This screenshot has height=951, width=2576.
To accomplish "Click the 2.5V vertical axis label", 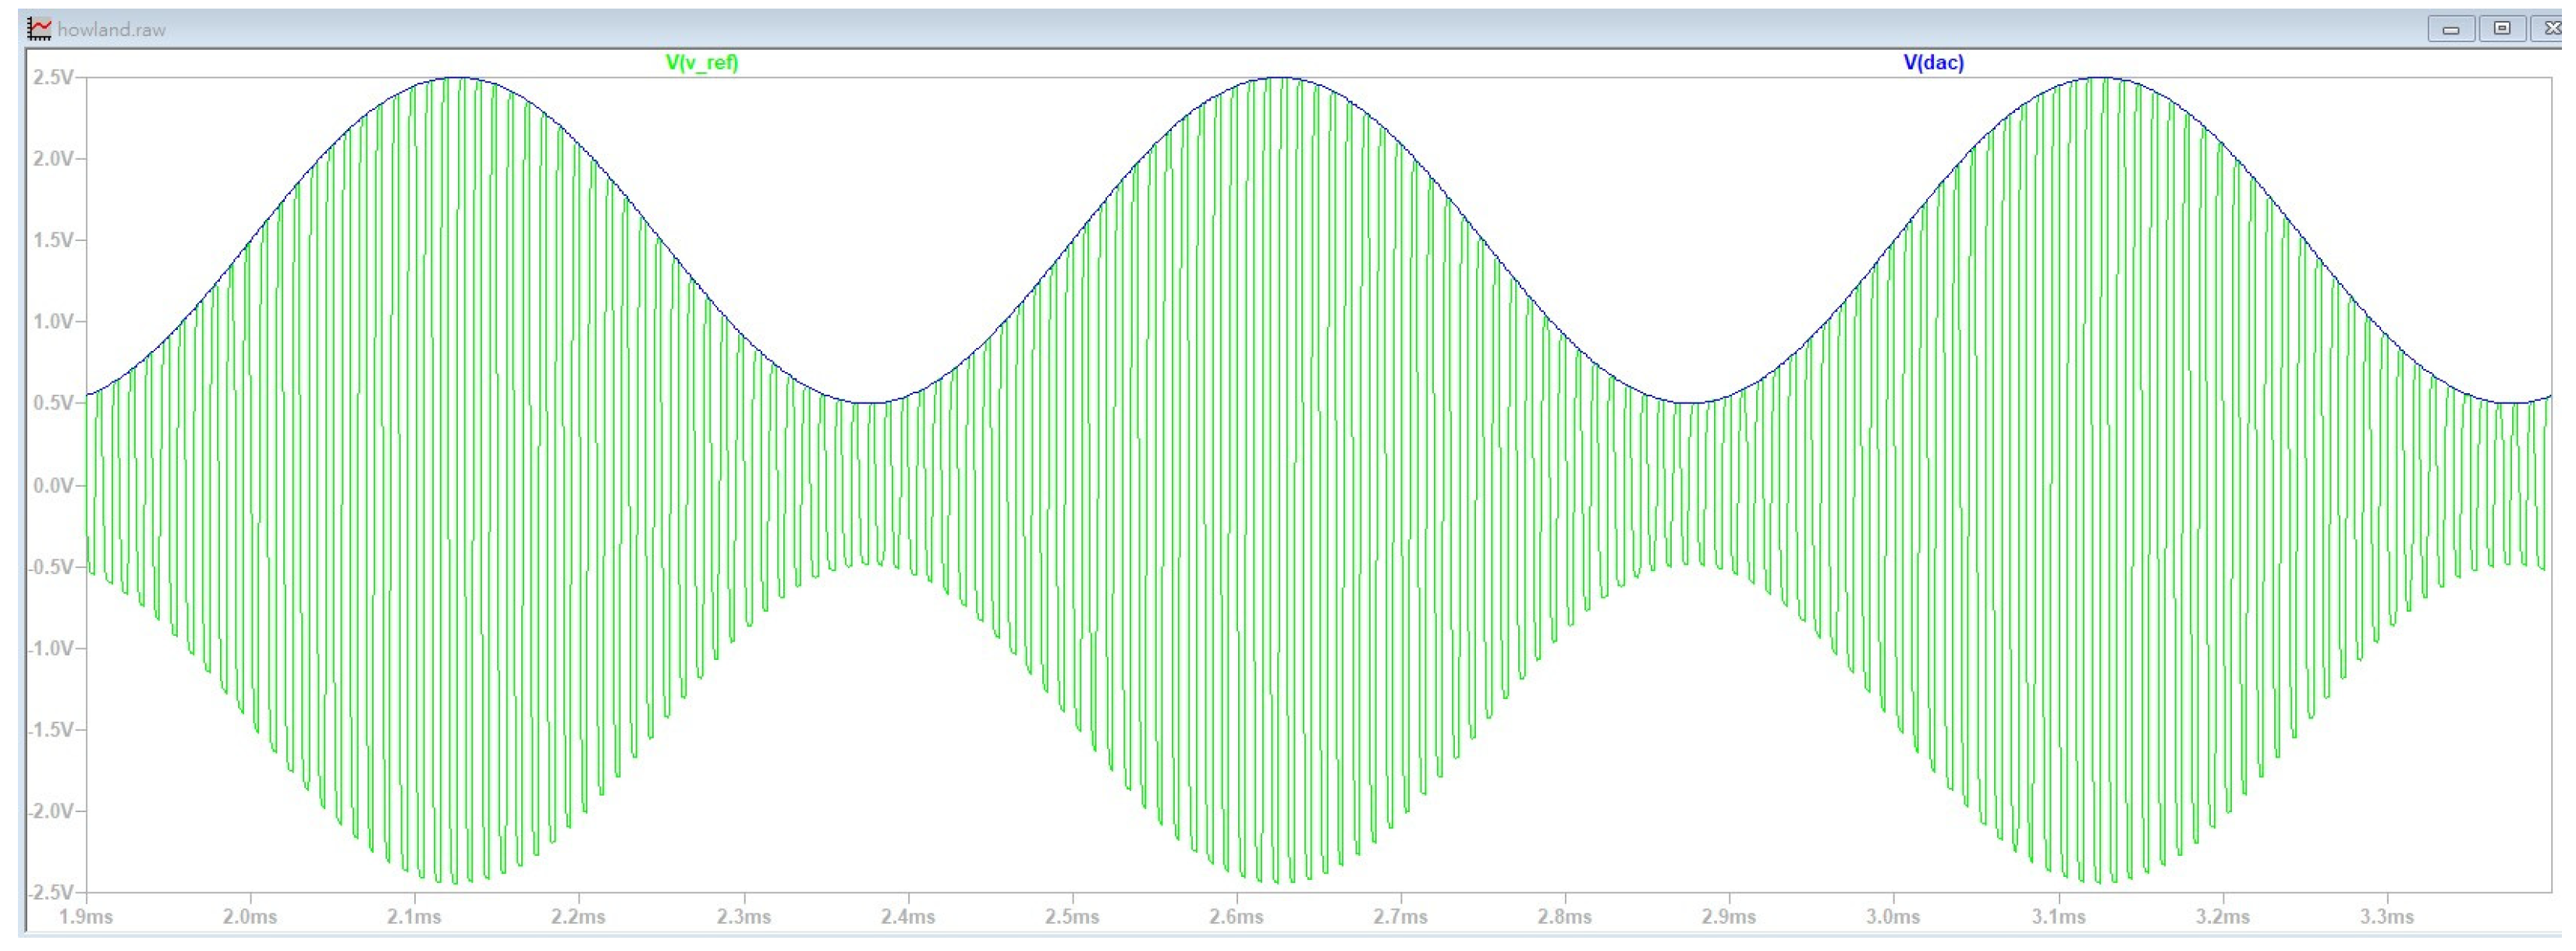I will 54,77.
